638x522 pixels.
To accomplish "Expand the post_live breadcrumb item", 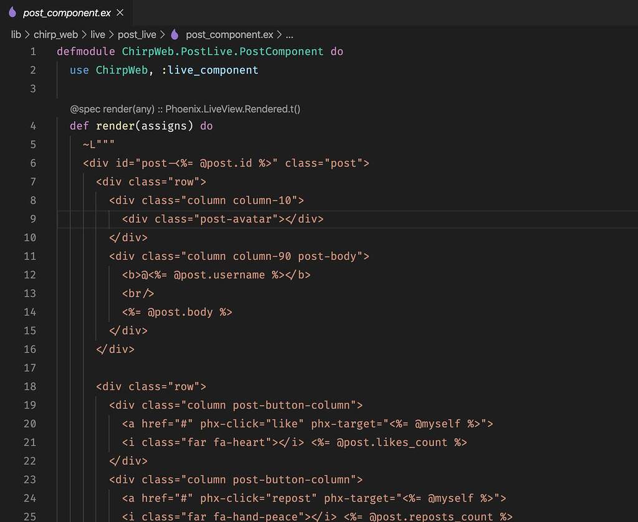I will [x=137, y=34].
